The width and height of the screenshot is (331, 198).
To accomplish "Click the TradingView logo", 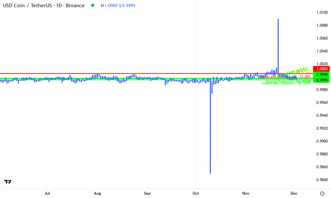I will pyautogui.click(x=8, y=181).
